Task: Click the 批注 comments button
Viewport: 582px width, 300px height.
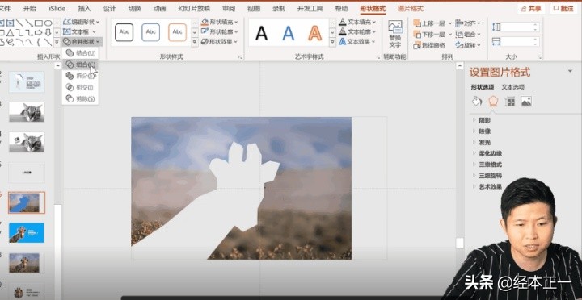Action: [563, 9]
